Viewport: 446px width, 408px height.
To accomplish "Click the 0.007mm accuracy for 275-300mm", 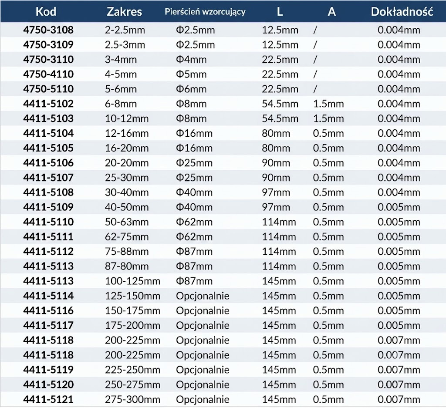I will point(399,399).
